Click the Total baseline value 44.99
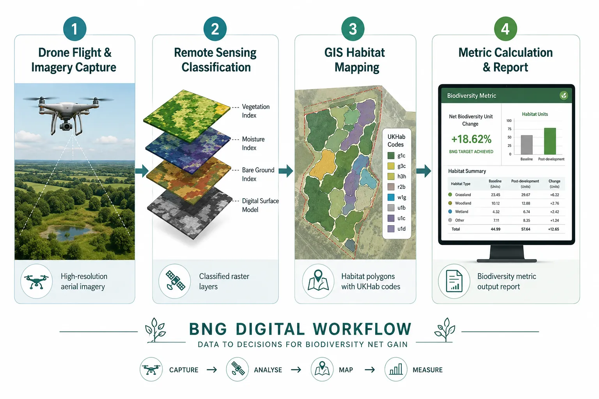599x399 pixels. tap(495, 229)
